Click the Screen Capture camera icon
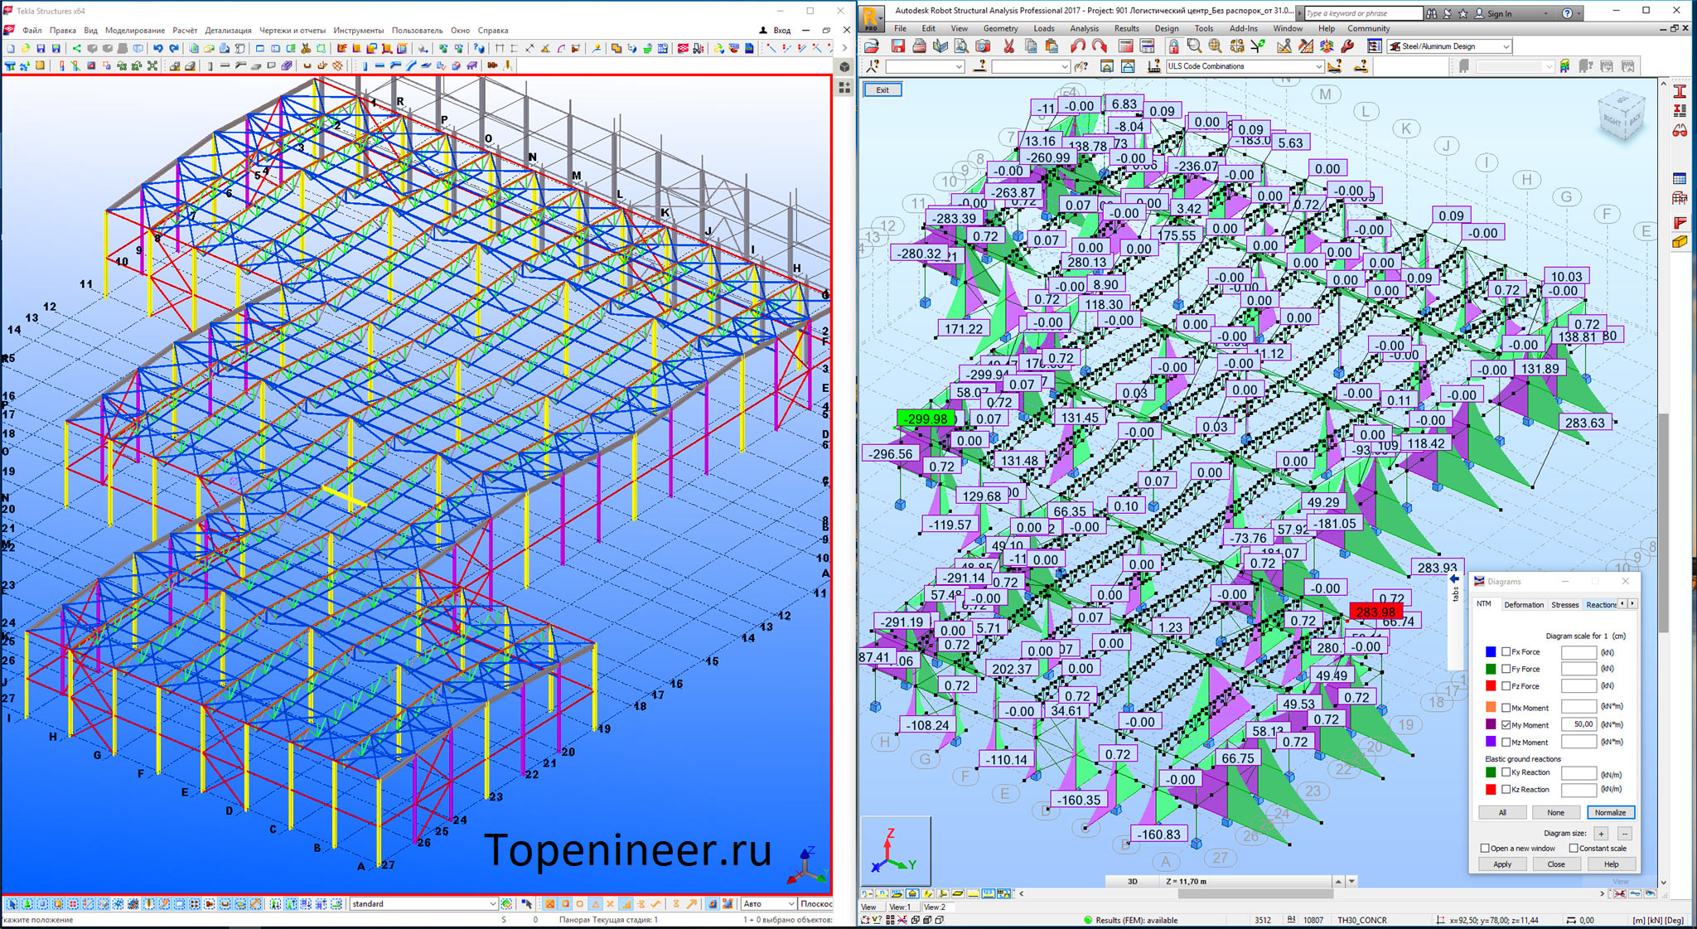Viewport: 1697px width, 929px height. (x=983, y=46)
